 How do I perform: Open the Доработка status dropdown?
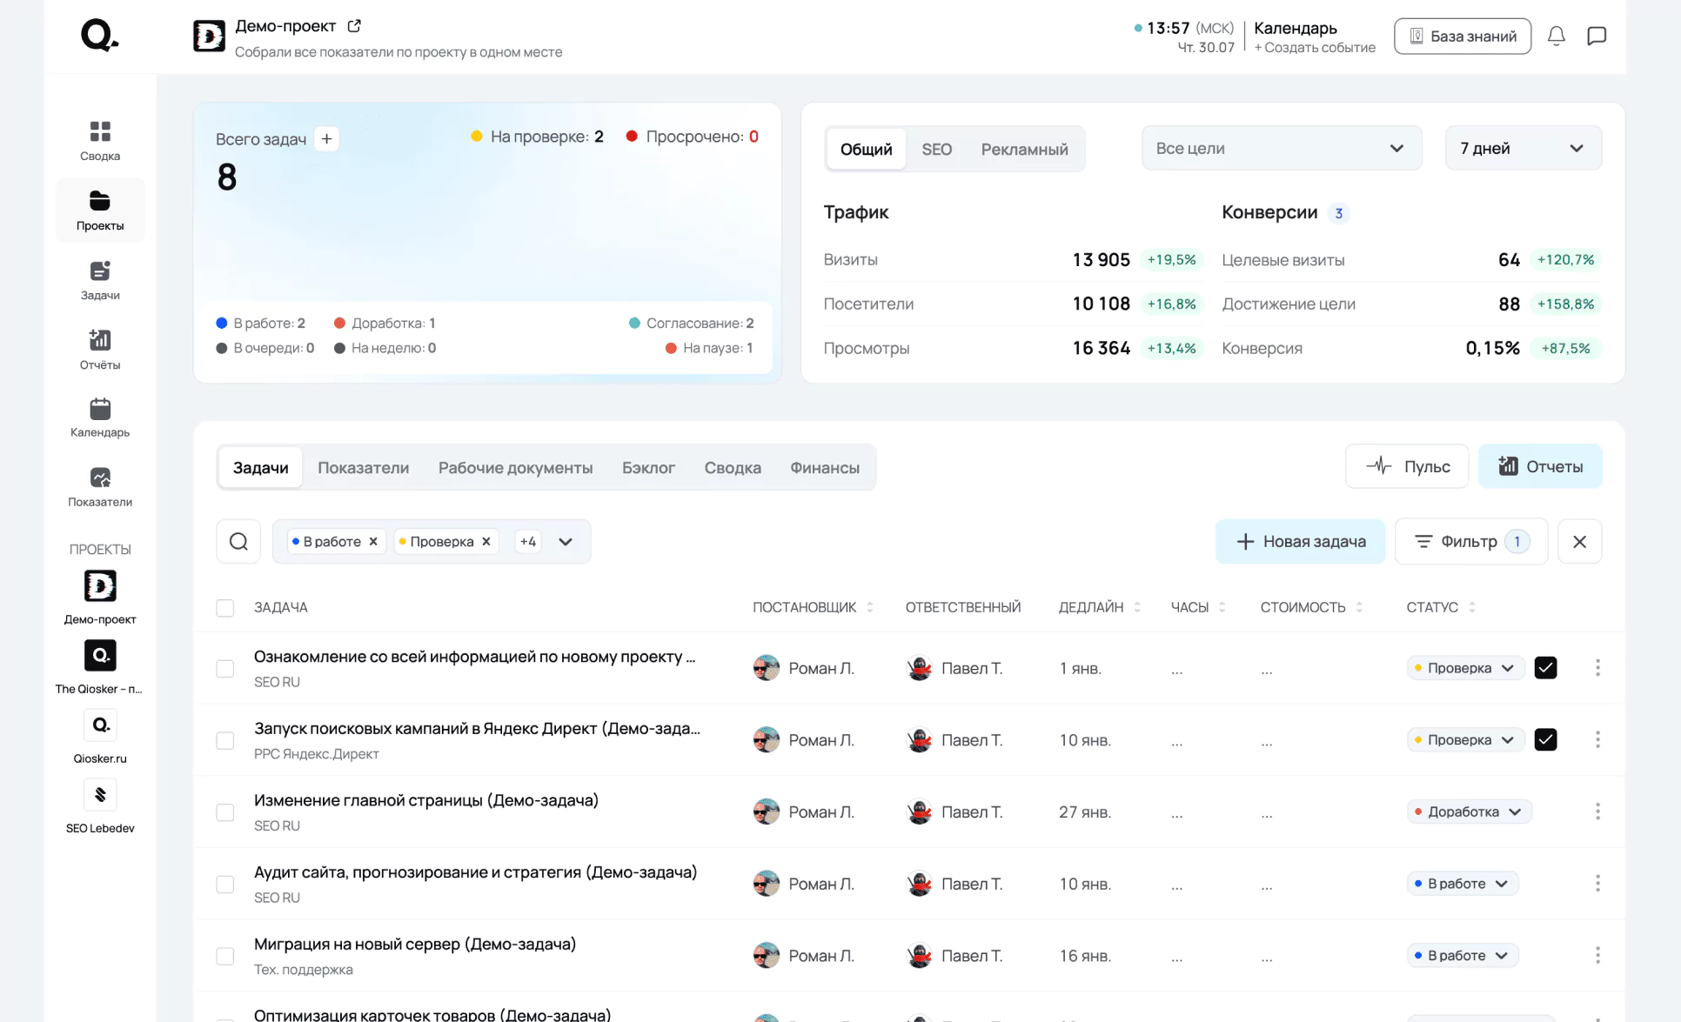tap(1470, 812)
